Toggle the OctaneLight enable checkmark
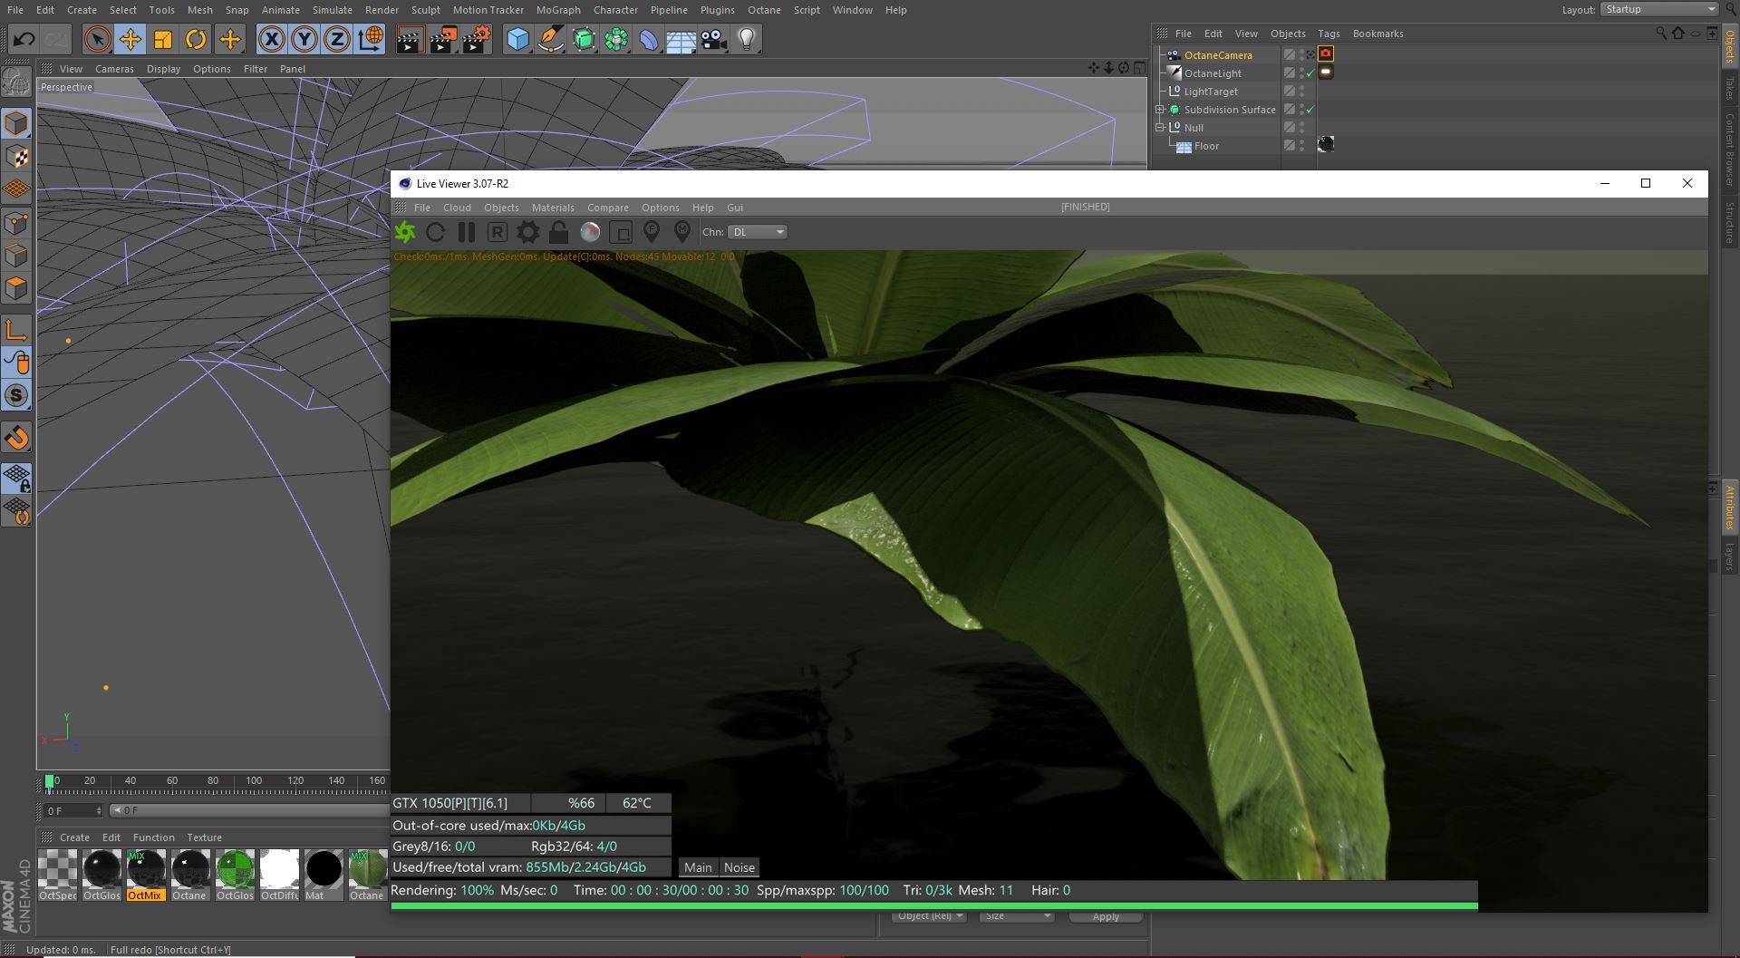Image resolution: width=1740 pixels, height=958 pixels. click(x=1310, y=73)
